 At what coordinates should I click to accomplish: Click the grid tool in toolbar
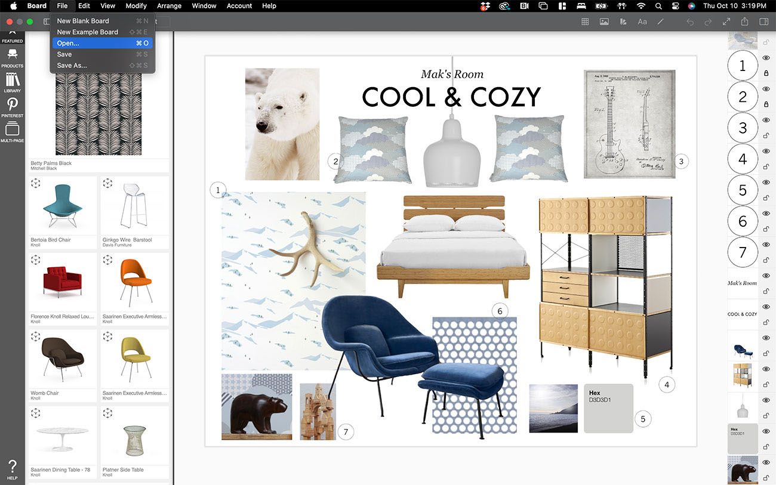pyautogui.click(x=585, y=21)
